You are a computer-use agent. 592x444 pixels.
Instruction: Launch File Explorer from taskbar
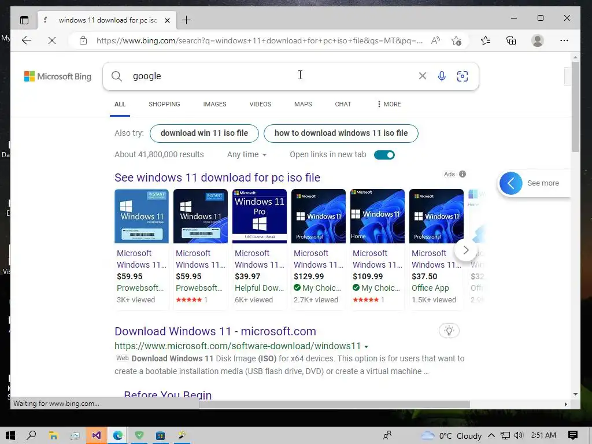coord(53,435)
